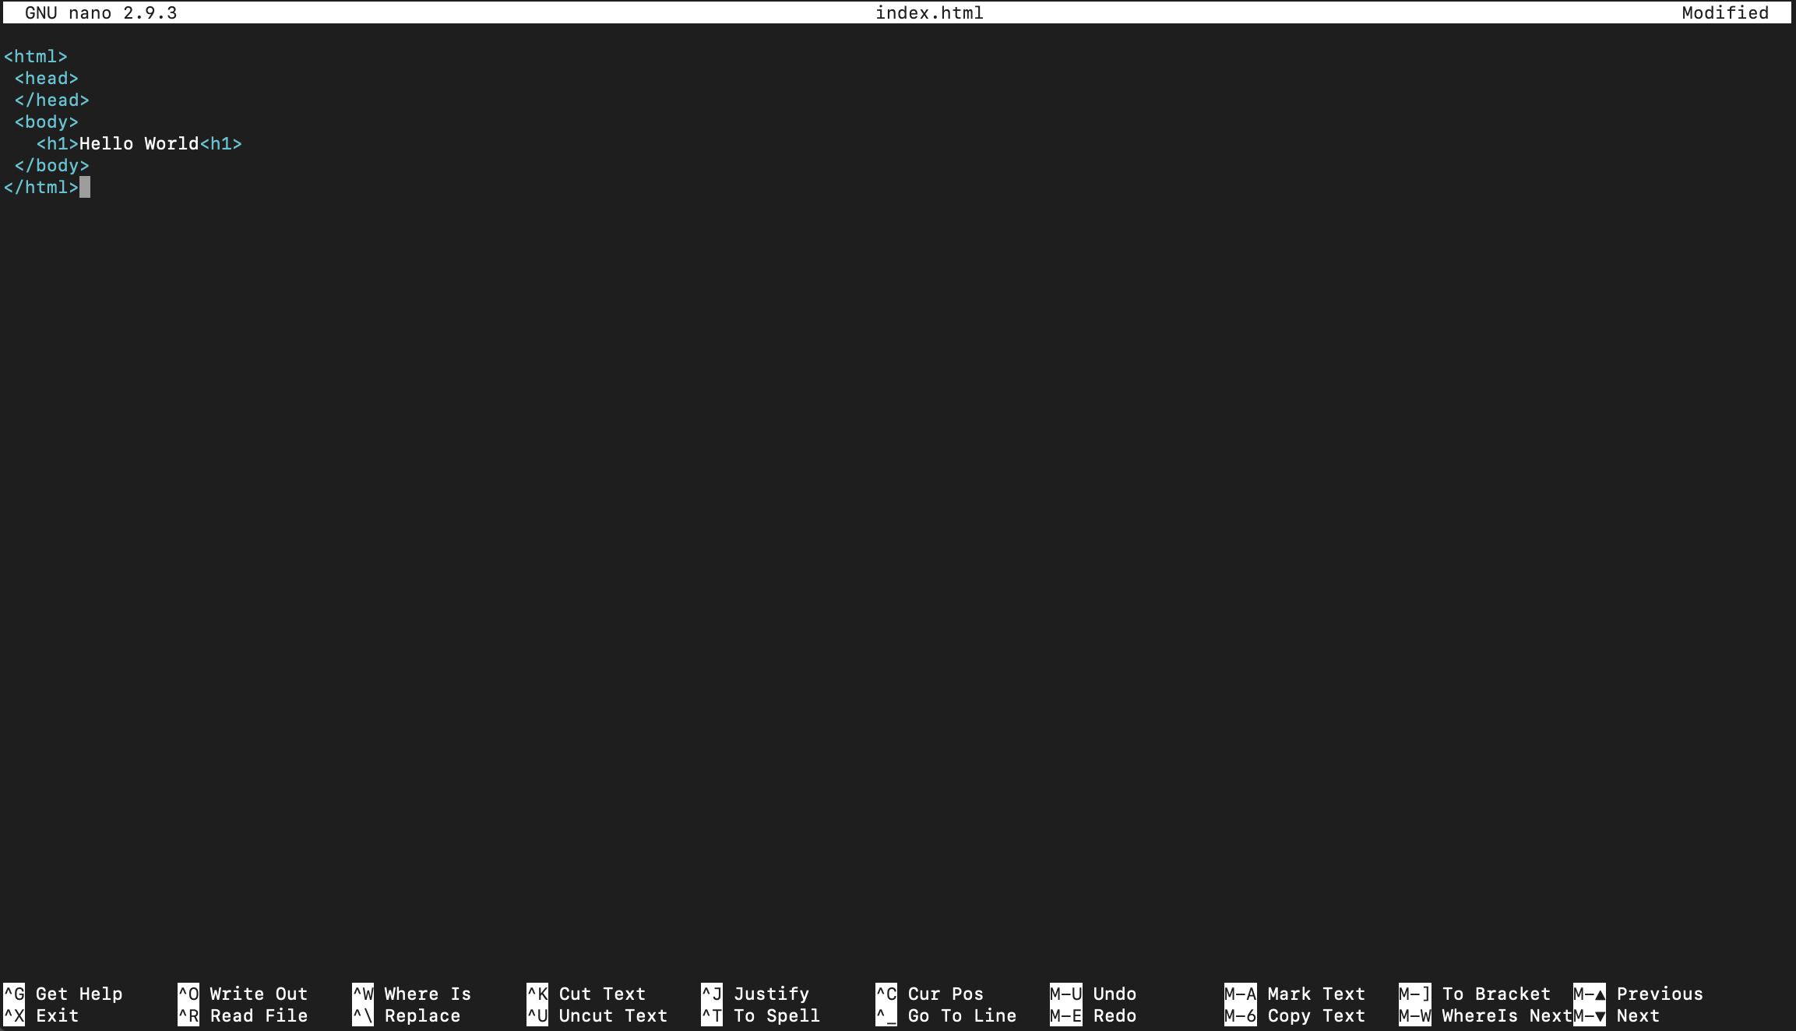Choose the ^\ Replace shortcut
The image size is (1796, 1031).
pos(407,1015)
